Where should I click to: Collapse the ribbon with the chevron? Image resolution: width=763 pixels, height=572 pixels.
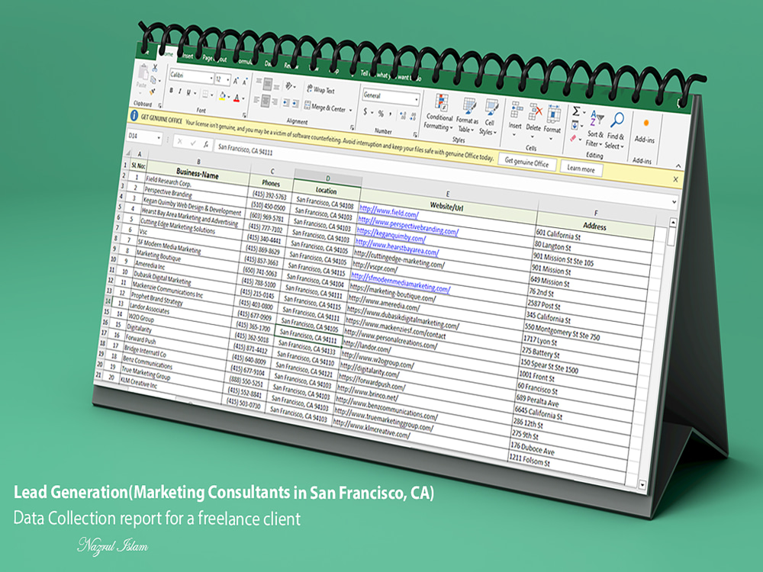[x=678, y=165]
